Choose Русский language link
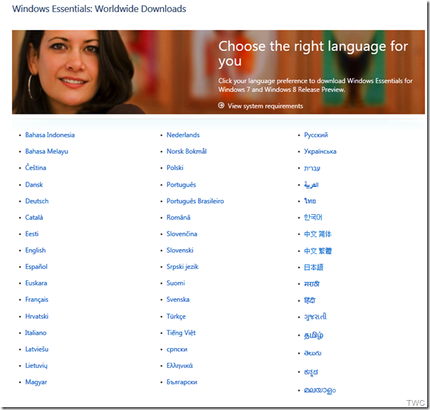 click(x=315, y=135)
